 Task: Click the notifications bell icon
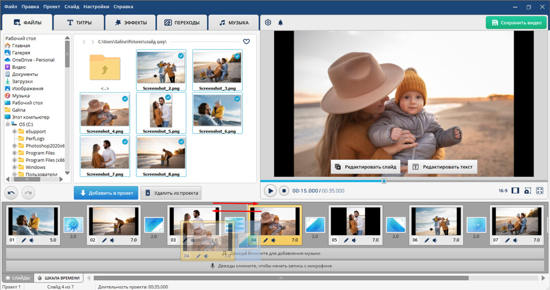point(280,23)
